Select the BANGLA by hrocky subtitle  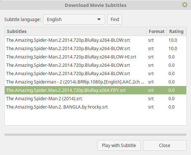pyautogui.click(x=95, y=107)
